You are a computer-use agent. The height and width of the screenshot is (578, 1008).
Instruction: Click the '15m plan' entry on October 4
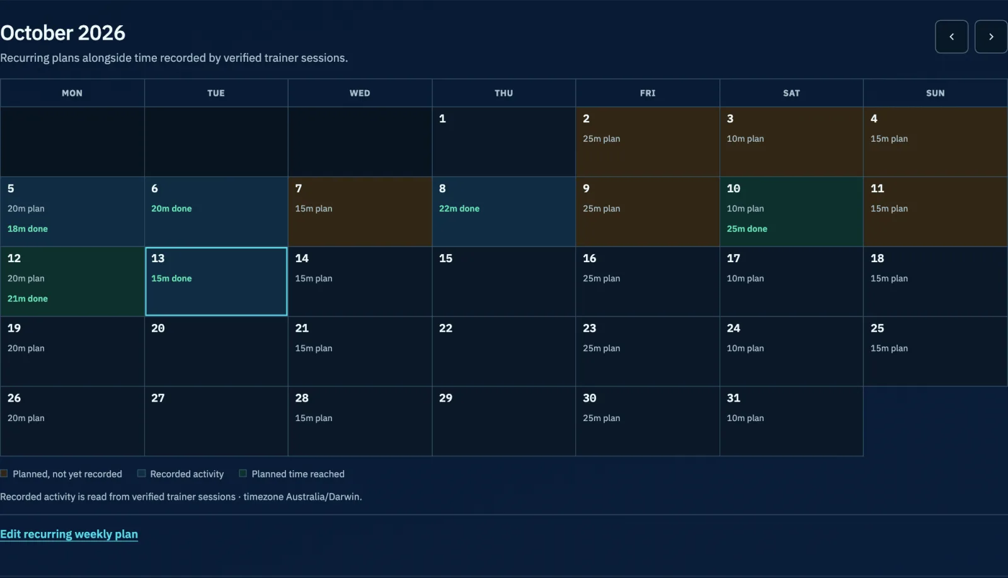tap(889, 139)
